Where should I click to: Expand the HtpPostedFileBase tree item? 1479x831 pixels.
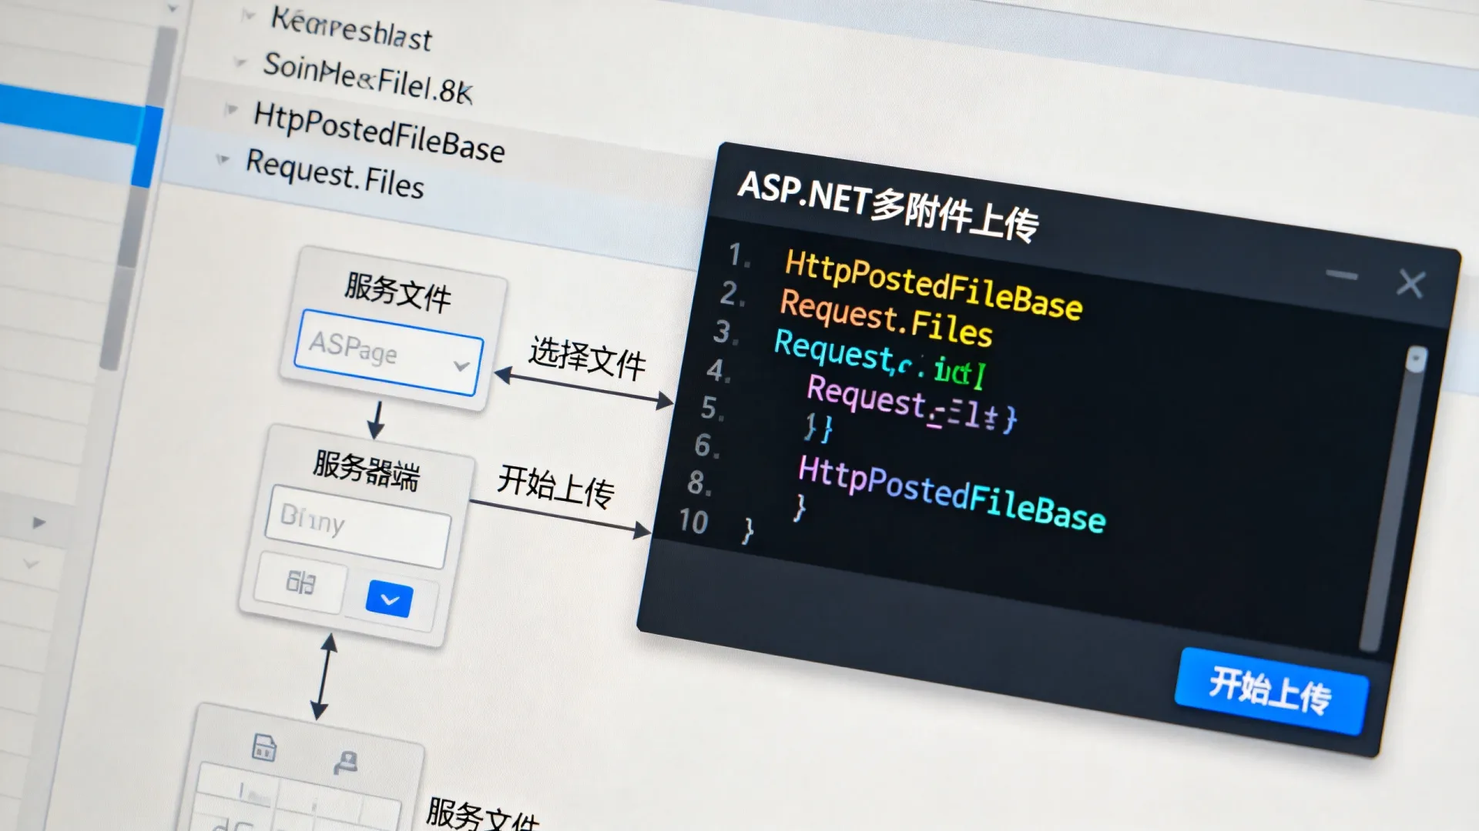click(x=230, y=109)
